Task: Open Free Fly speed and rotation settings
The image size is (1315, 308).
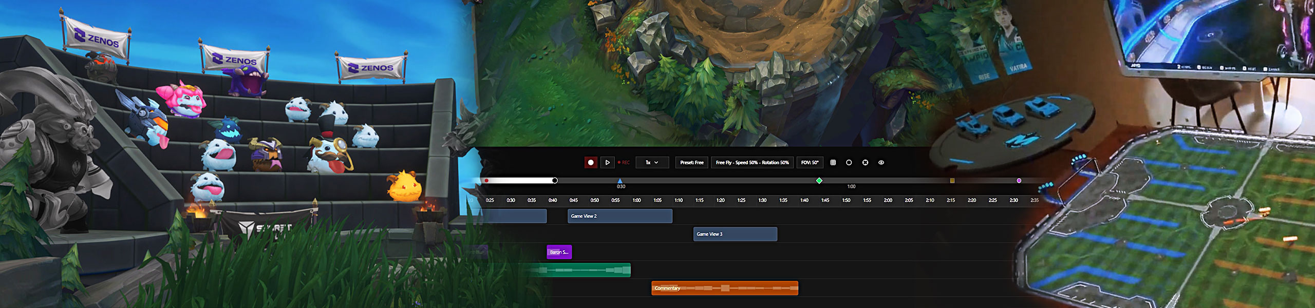Action: pos(752,162)
